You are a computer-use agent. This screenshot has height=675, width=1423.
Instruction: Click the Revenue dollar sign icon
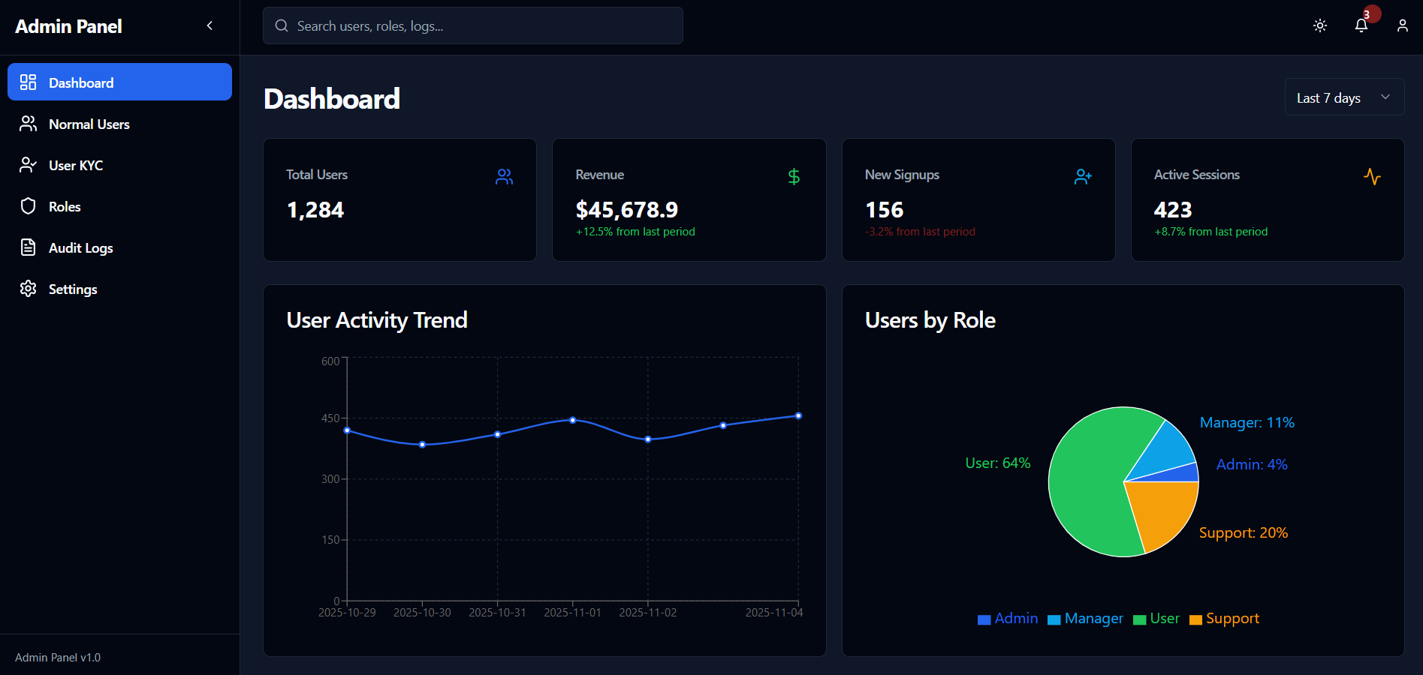[x=794, y=177]
